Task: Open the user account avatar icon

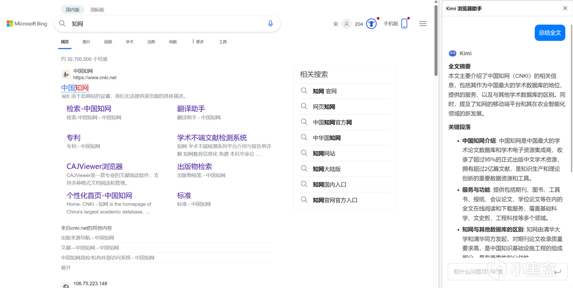Action: 346,24
